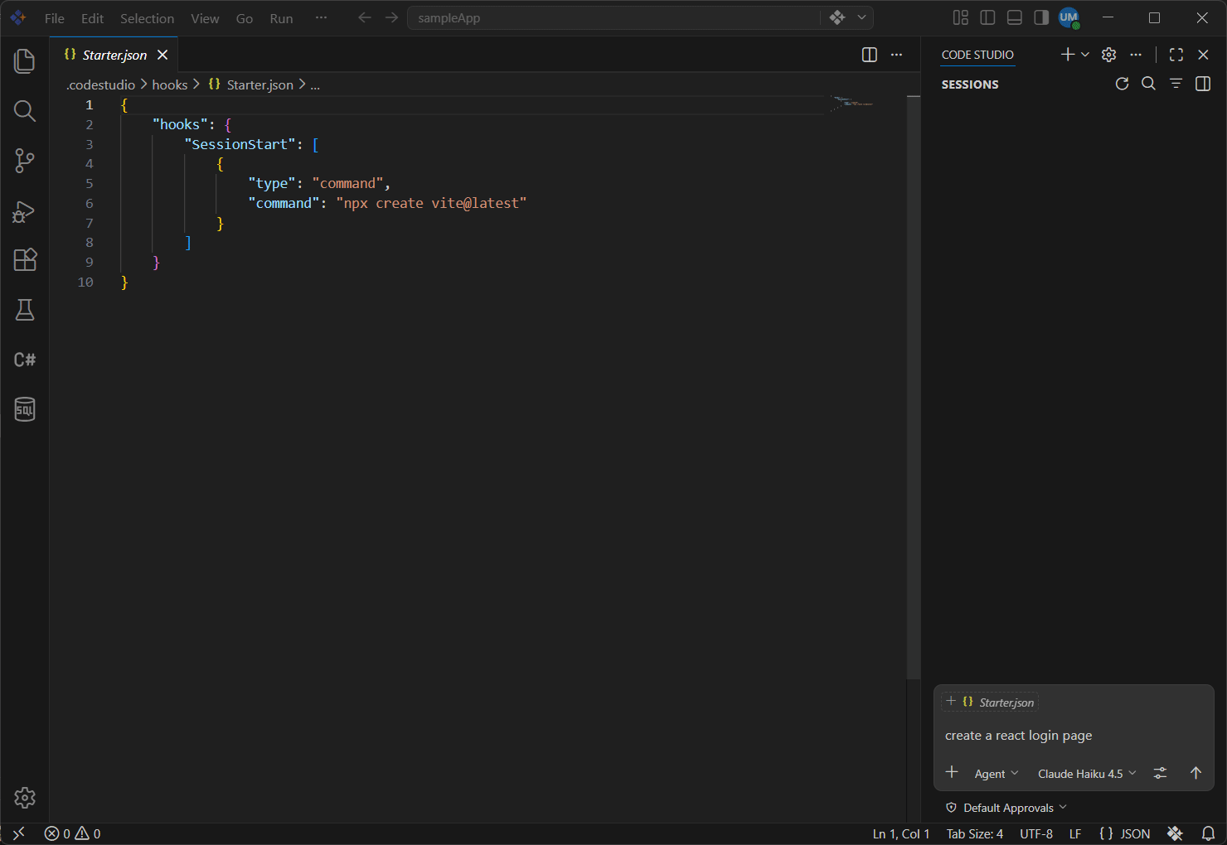This screenshot has height=845, width=1227.
Task: Open Agent mode dropdown
Action: pyautogui.click(x=997, y=774)
